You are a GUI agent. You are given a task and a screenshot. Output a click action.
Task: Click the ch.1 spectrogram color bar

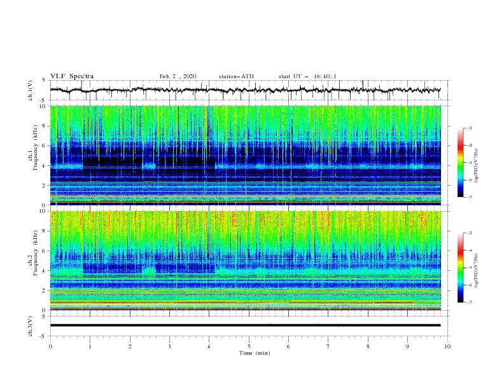coord(460,163)
